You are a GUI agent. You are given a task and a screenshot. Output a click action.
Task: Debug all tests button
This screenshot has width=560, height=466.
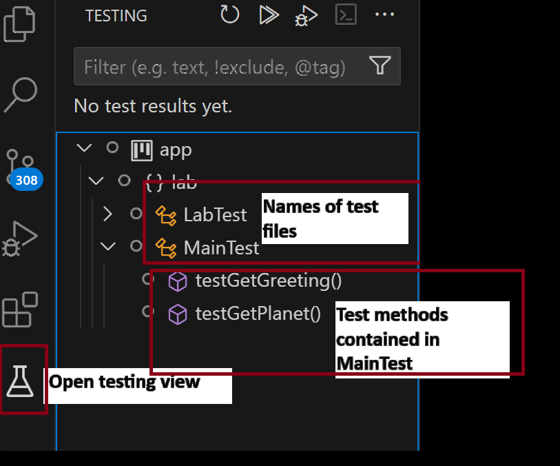click(305, 14)
